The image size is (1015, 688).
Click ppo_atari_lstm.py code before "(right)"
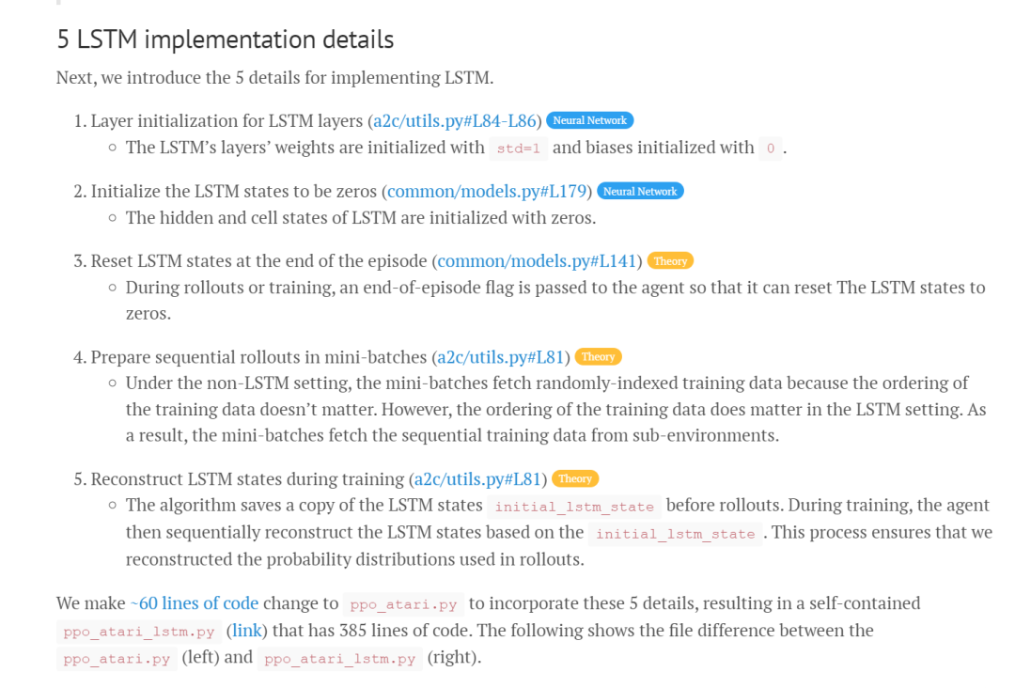point(339,659)
